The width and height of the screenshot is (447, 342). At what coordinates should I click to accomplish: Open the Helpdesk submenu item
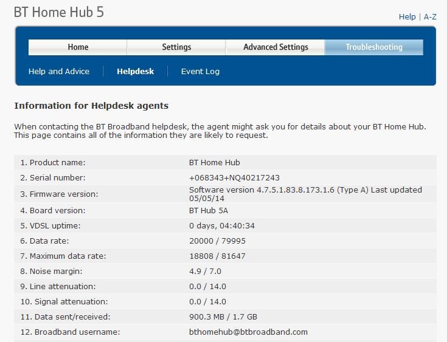click(x=136, y=71)
